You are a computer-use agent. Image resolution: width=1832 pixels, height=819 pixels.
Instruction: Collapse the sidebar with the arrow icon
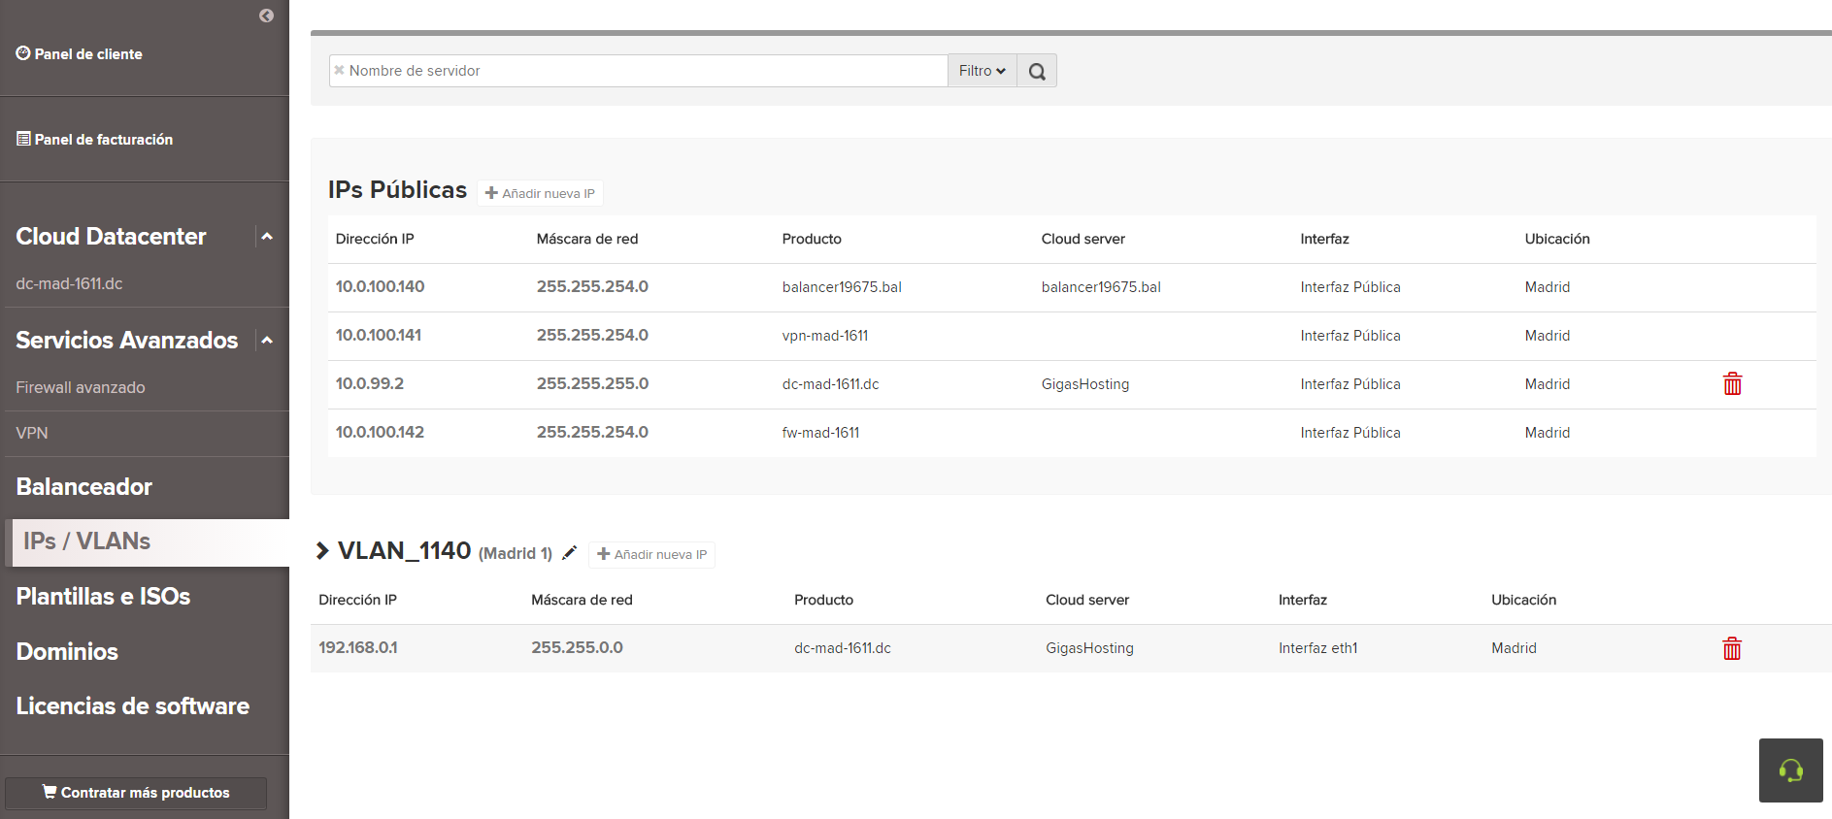[266, 16]
